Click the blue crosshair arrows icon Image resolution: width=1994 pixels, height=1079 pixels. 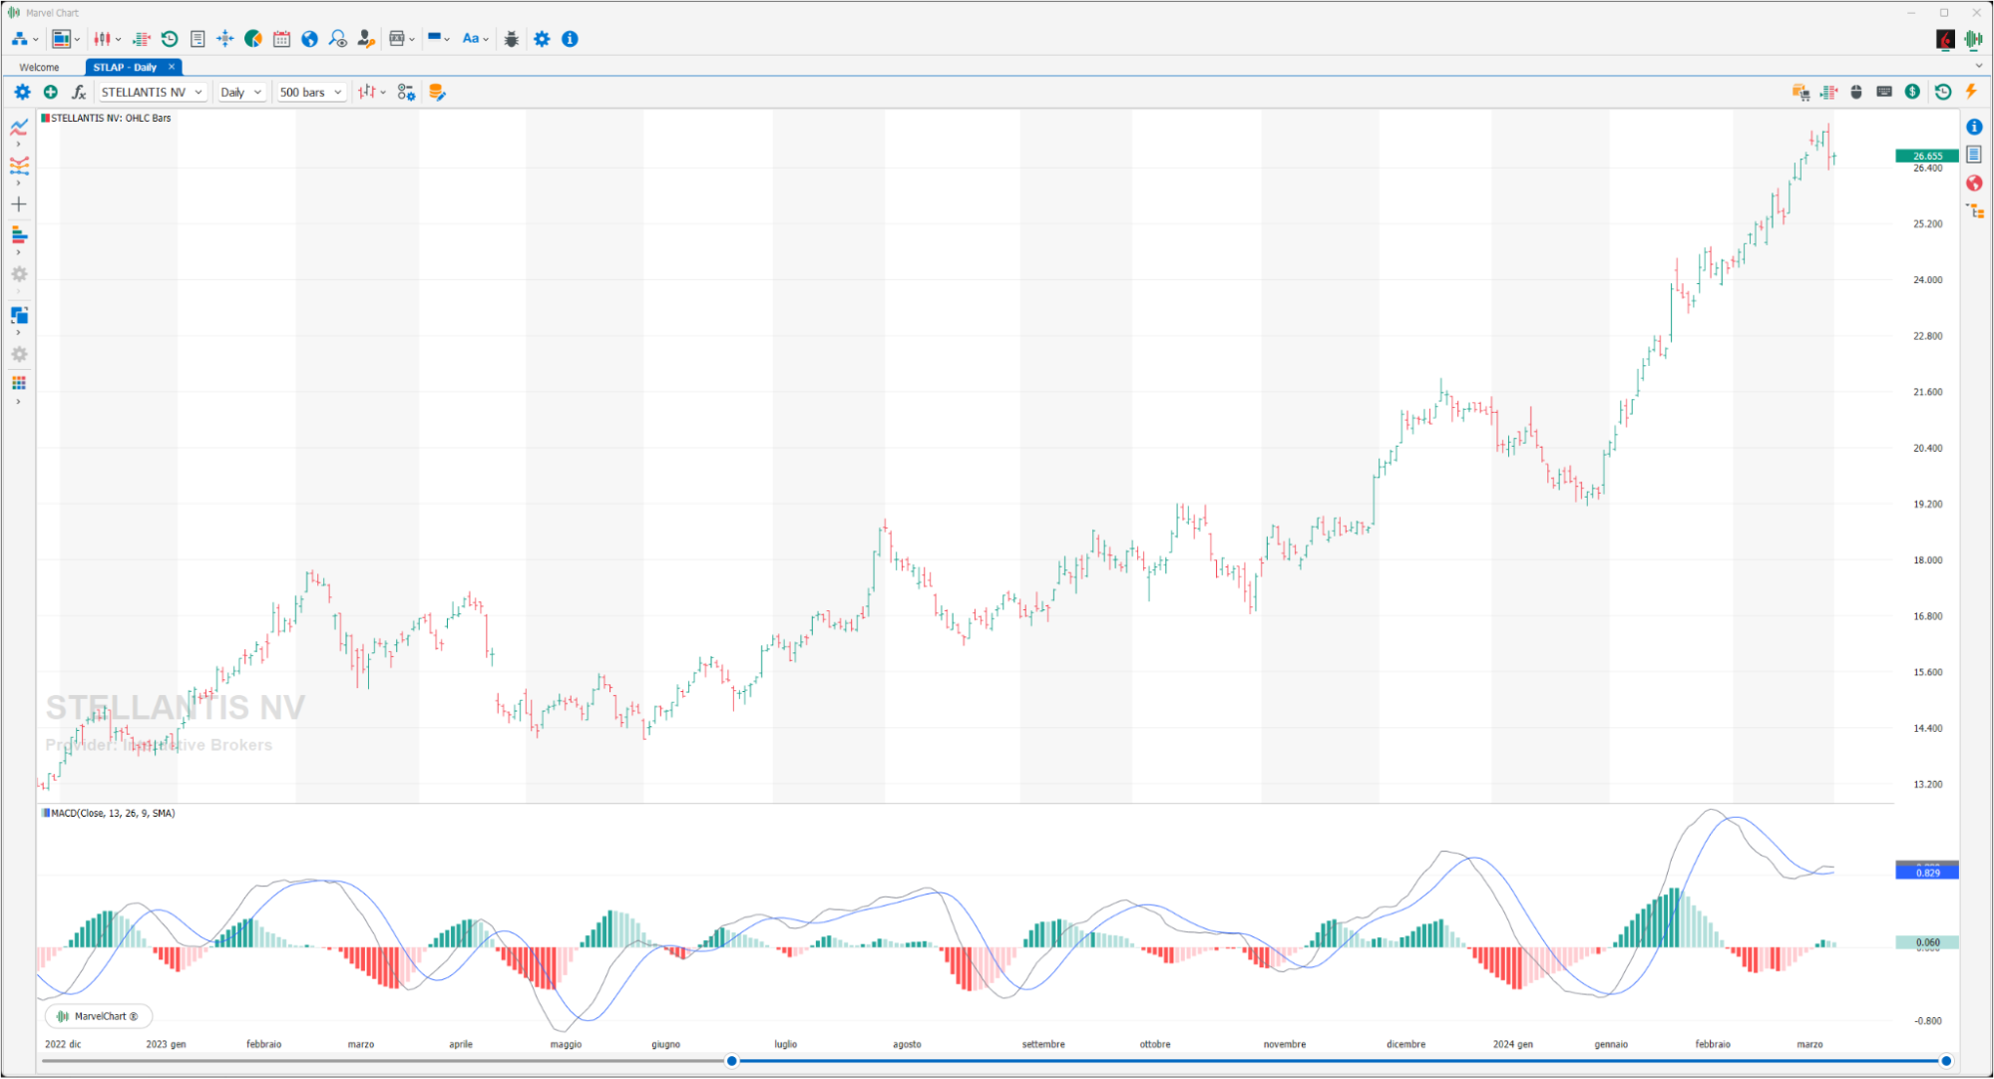(225, 39)
